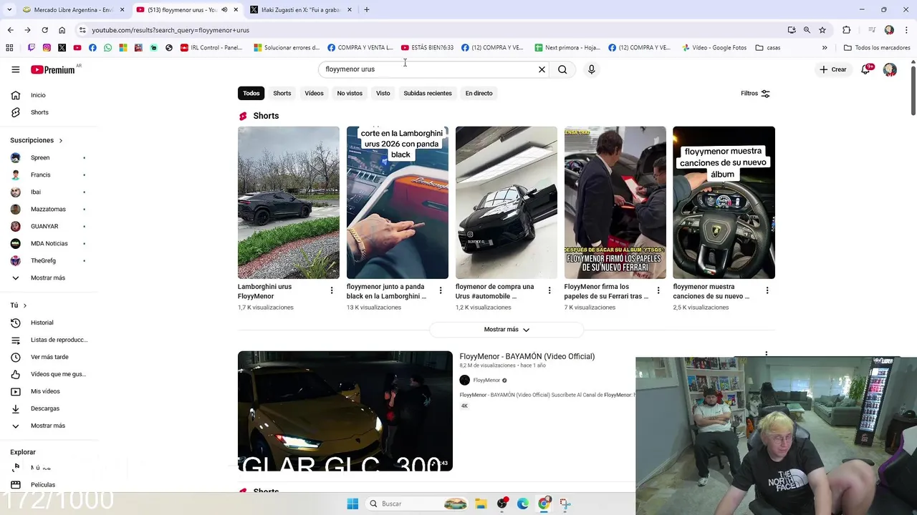Select the Subidas recientes filter chip

pos(428,93)
